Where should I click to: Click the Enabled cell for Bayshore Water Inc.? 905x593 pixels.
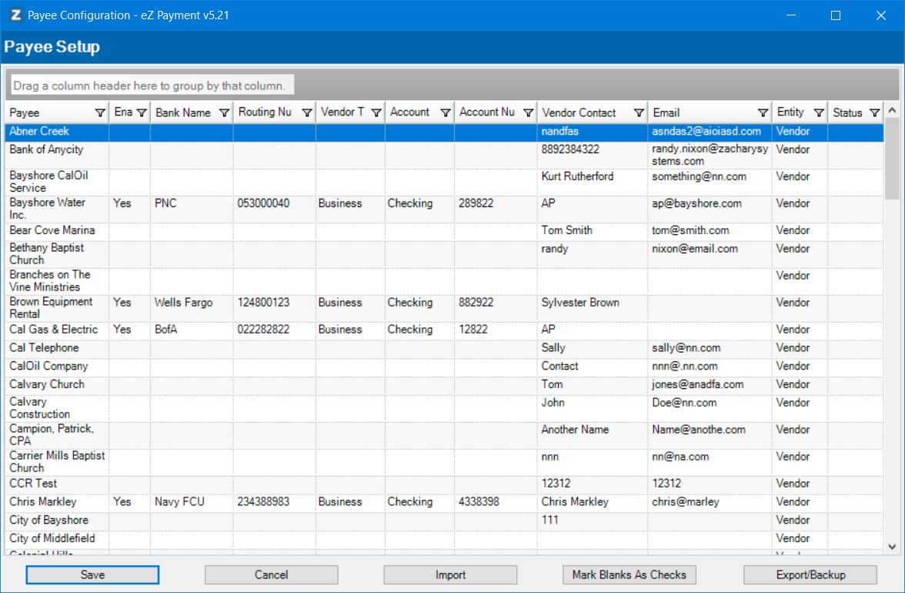pos(129,204)
